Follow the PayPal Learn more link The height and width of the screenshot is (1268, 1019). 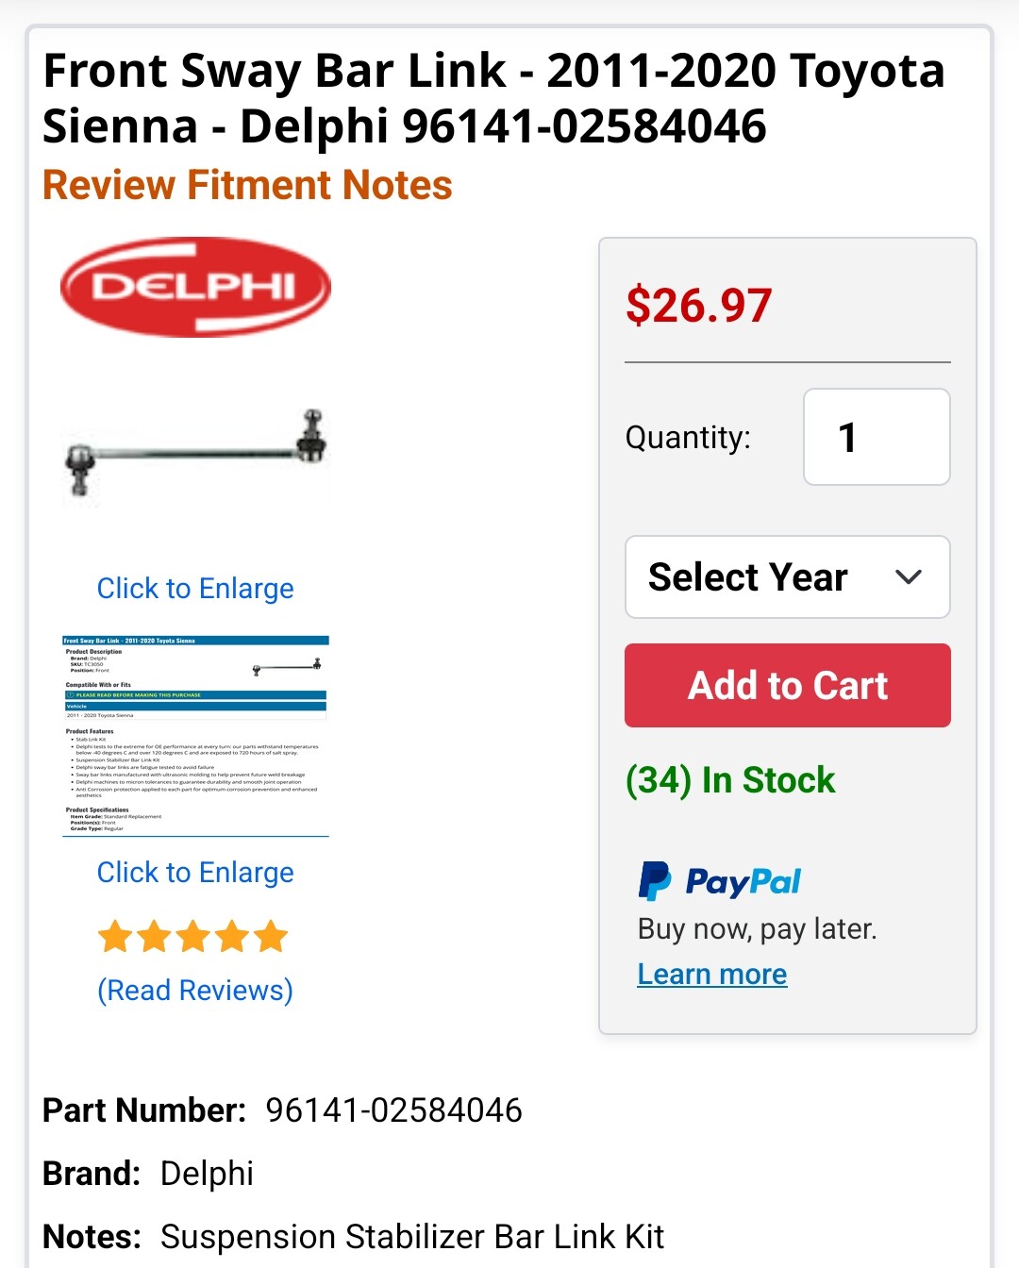[712, 974]
